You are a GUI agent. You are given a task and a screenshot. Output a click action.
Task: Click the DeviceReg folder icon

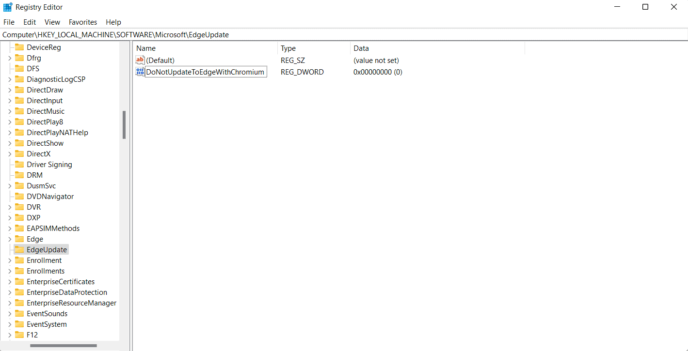tap(19, 47)
